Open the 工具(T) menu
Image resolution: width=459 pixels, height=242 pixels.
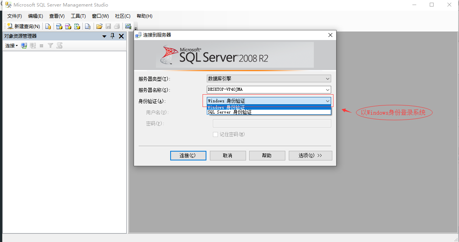point(78,16)
